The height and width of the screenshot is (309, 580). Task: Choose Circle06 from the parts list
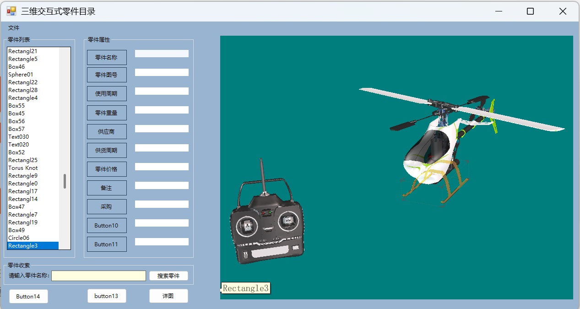point(19,238)
